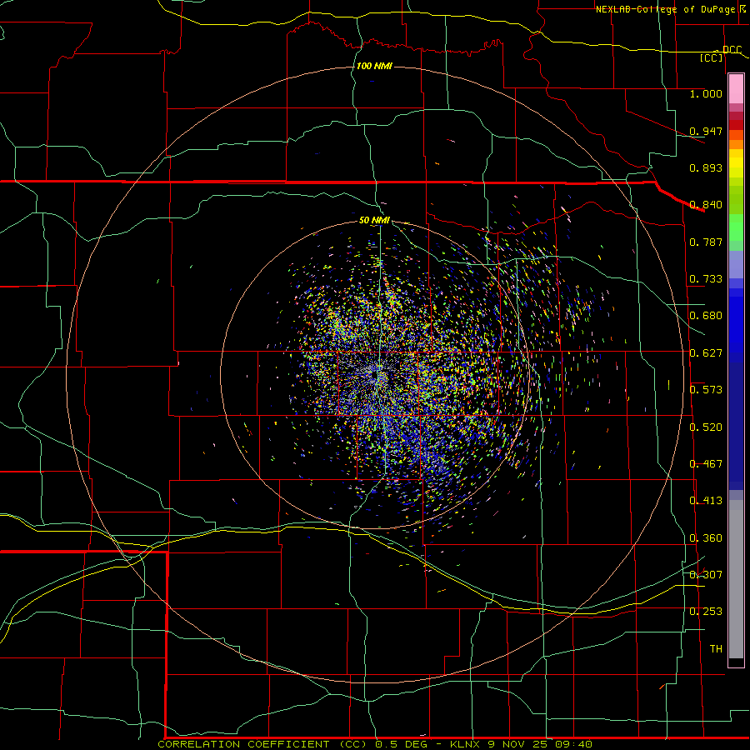Select the 0.840 scale value
Image resolution: width=750 pixels, height=750 pixels.
coord(706,205)
